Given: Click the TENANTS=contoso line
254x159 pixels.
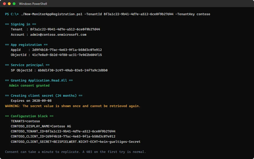Looking at the screenshot, I should point(25,121).
